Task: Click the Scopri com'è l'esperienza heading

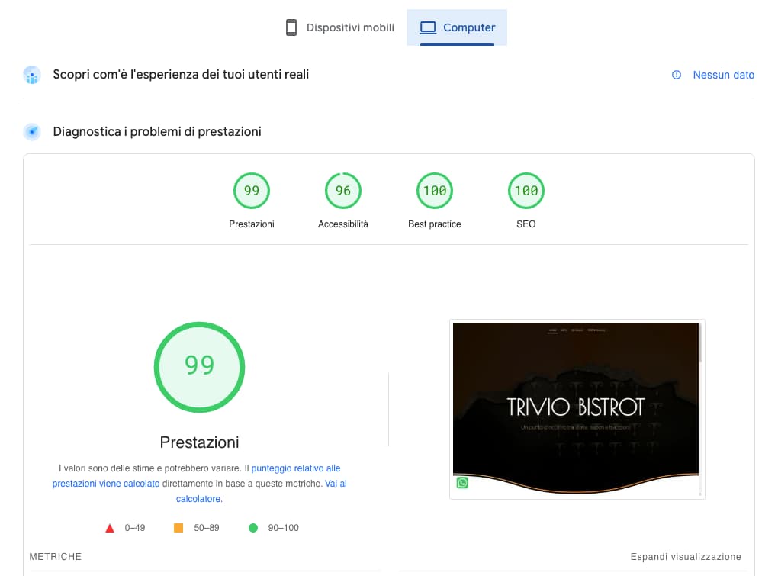Action: tap(181, 75)
